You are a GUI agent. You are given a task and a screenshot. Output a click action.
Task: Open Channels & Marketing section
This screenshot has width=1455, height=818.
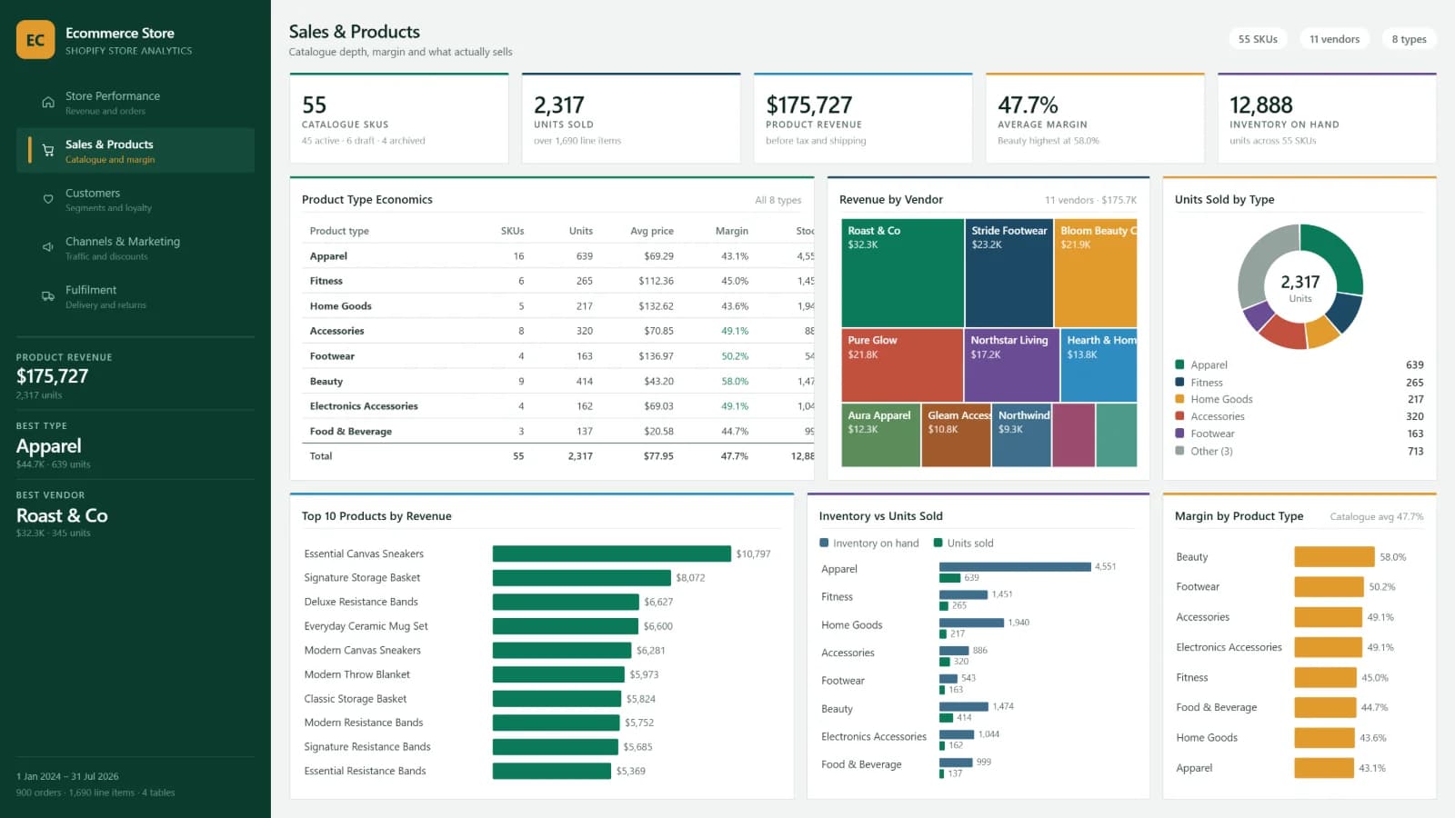(135, 247)
